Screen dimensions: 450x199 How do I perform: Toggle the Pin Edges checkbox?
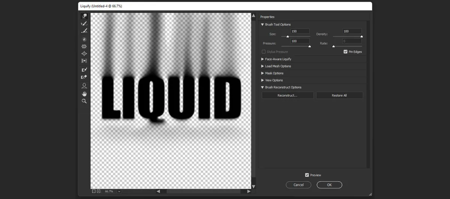[x=345, y=52]
